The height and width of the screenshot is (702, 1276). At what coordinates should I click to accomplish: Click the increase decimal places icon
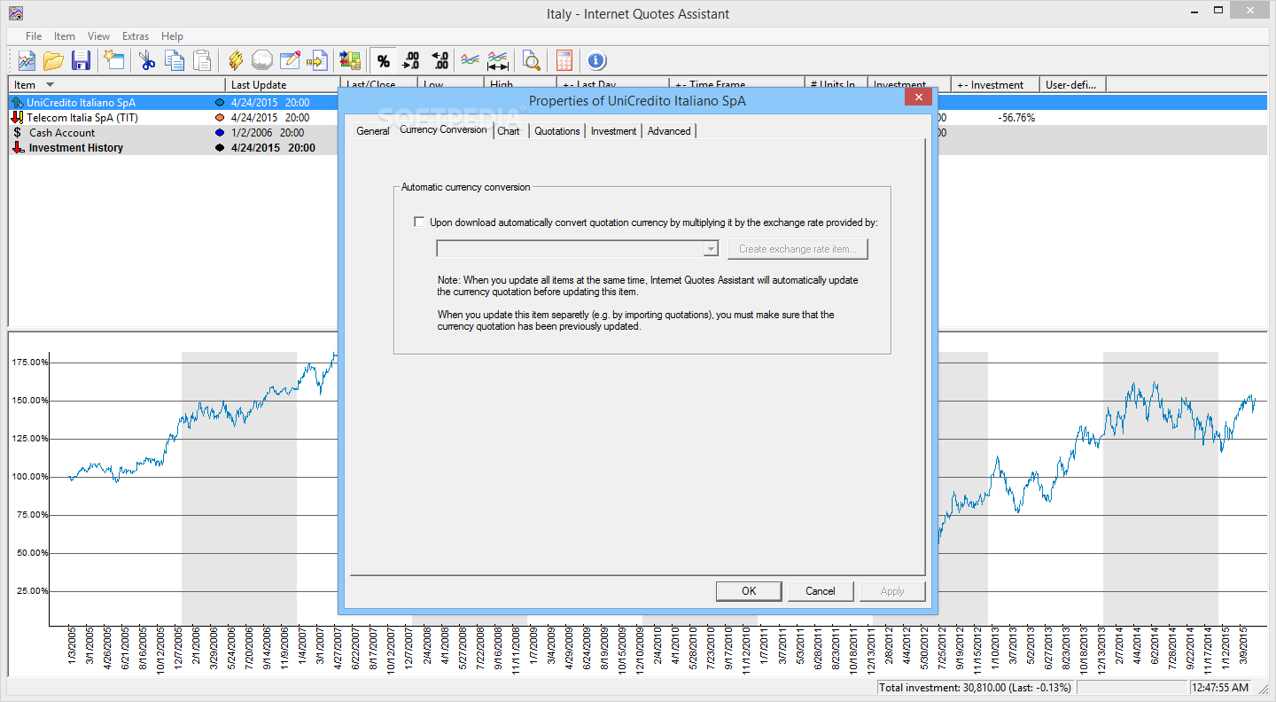411,60
